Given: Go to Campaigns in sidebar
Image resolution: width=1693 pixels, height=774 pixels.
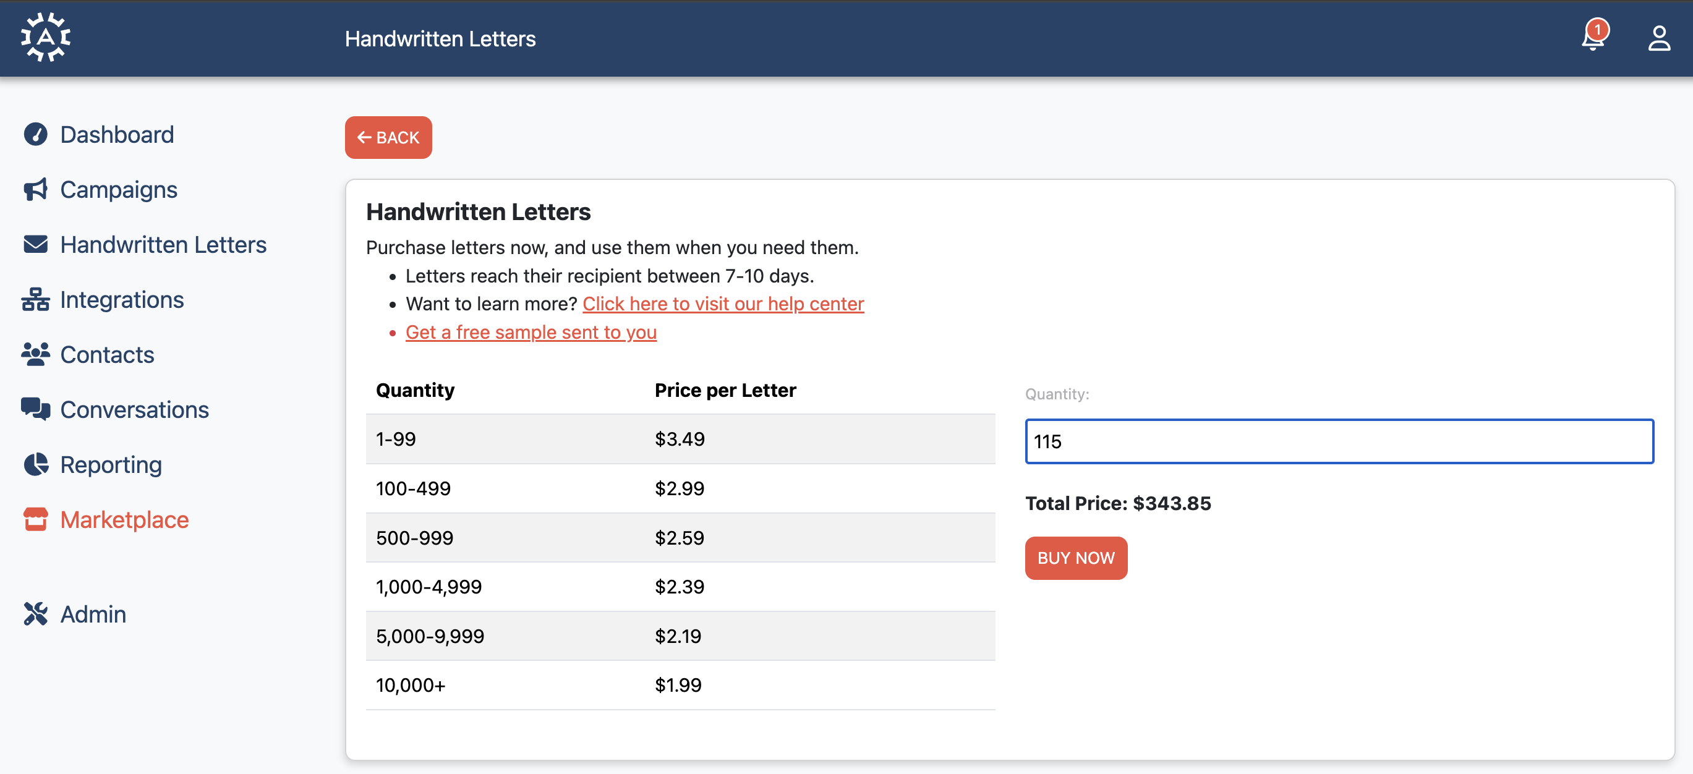Looking at the screenshot, I should 118,189.
